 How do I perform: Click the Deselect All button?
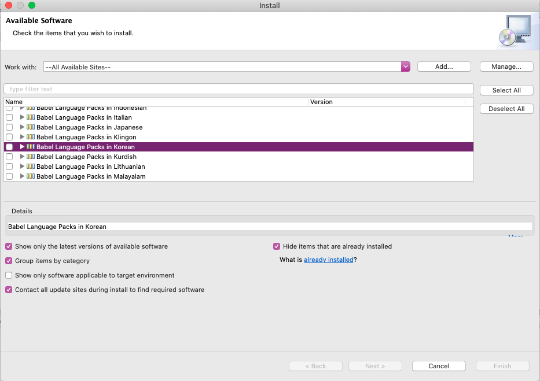pos(506,109)
